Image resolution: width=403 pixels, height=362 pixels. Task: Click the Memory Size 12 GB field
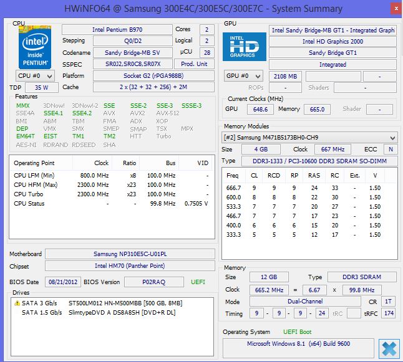click(269, 277)
